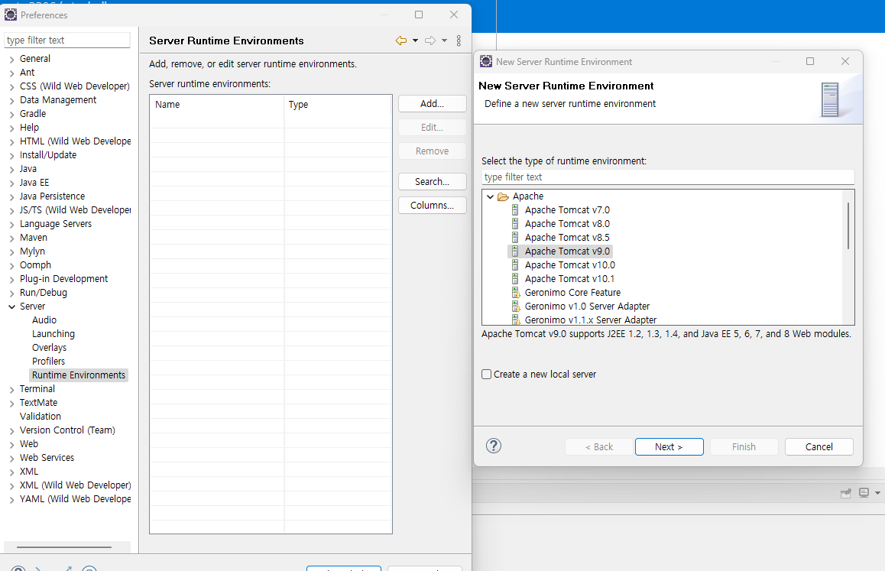This screenshot has height=571, width=885.
Task: Select Gradle preferences page
Action: pyautogui.click(x=33, y=114)
